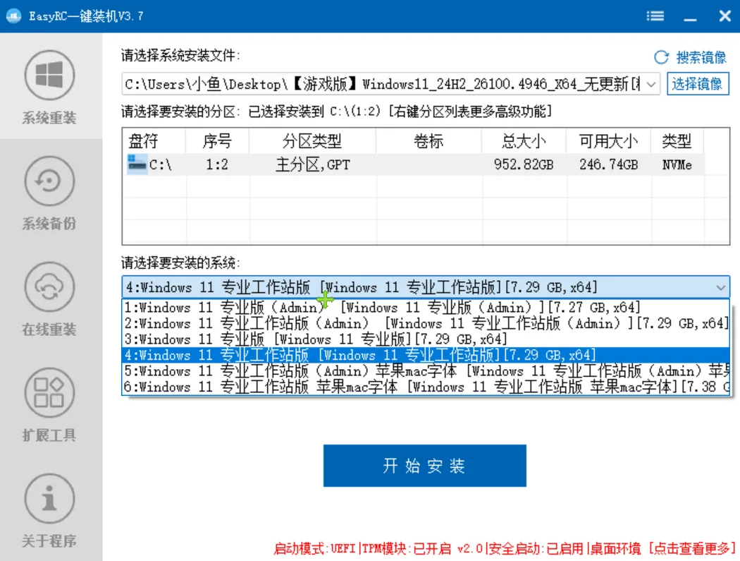
Task: Click the 主分区,GPT partition type cell
Action: pos(313,164)
